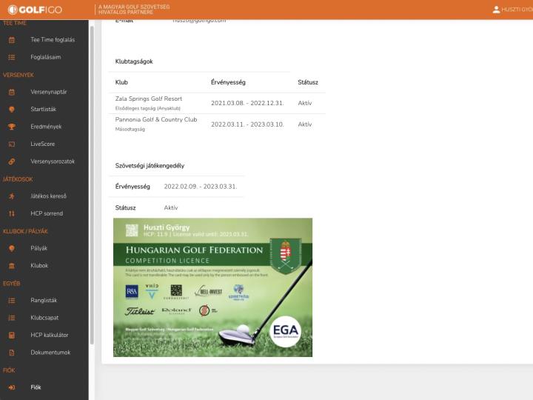533x400 pixels.
Task: Click Érvényesség column header in club table
Action: coord(228,82)
